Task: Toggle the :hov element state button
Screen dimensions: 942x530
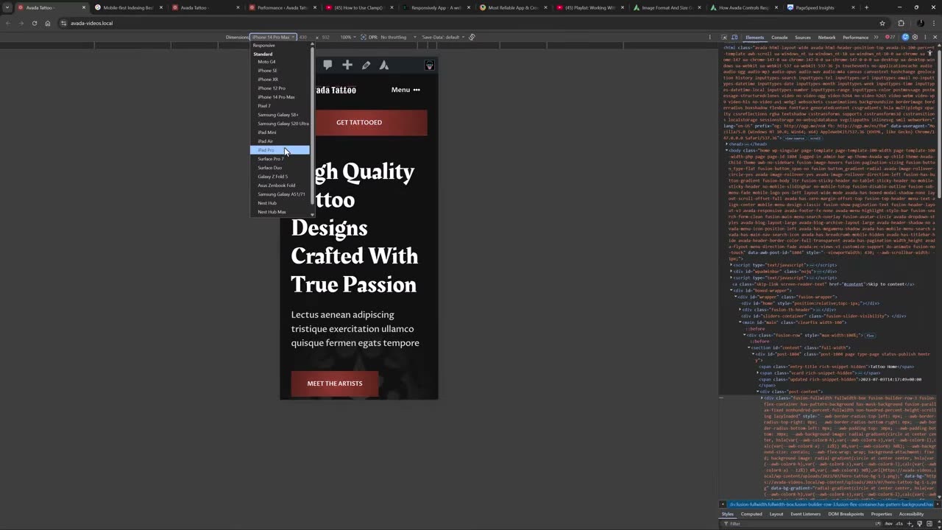Action: pos(890,523)
